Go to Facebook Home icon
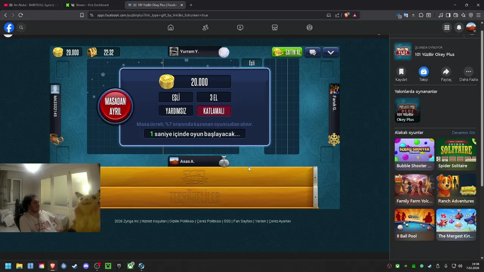The image size is (484, 272). coord(171,28)
